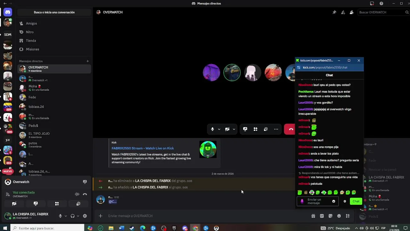
Task: Open the Fede direct message
Action: [54, 97]
